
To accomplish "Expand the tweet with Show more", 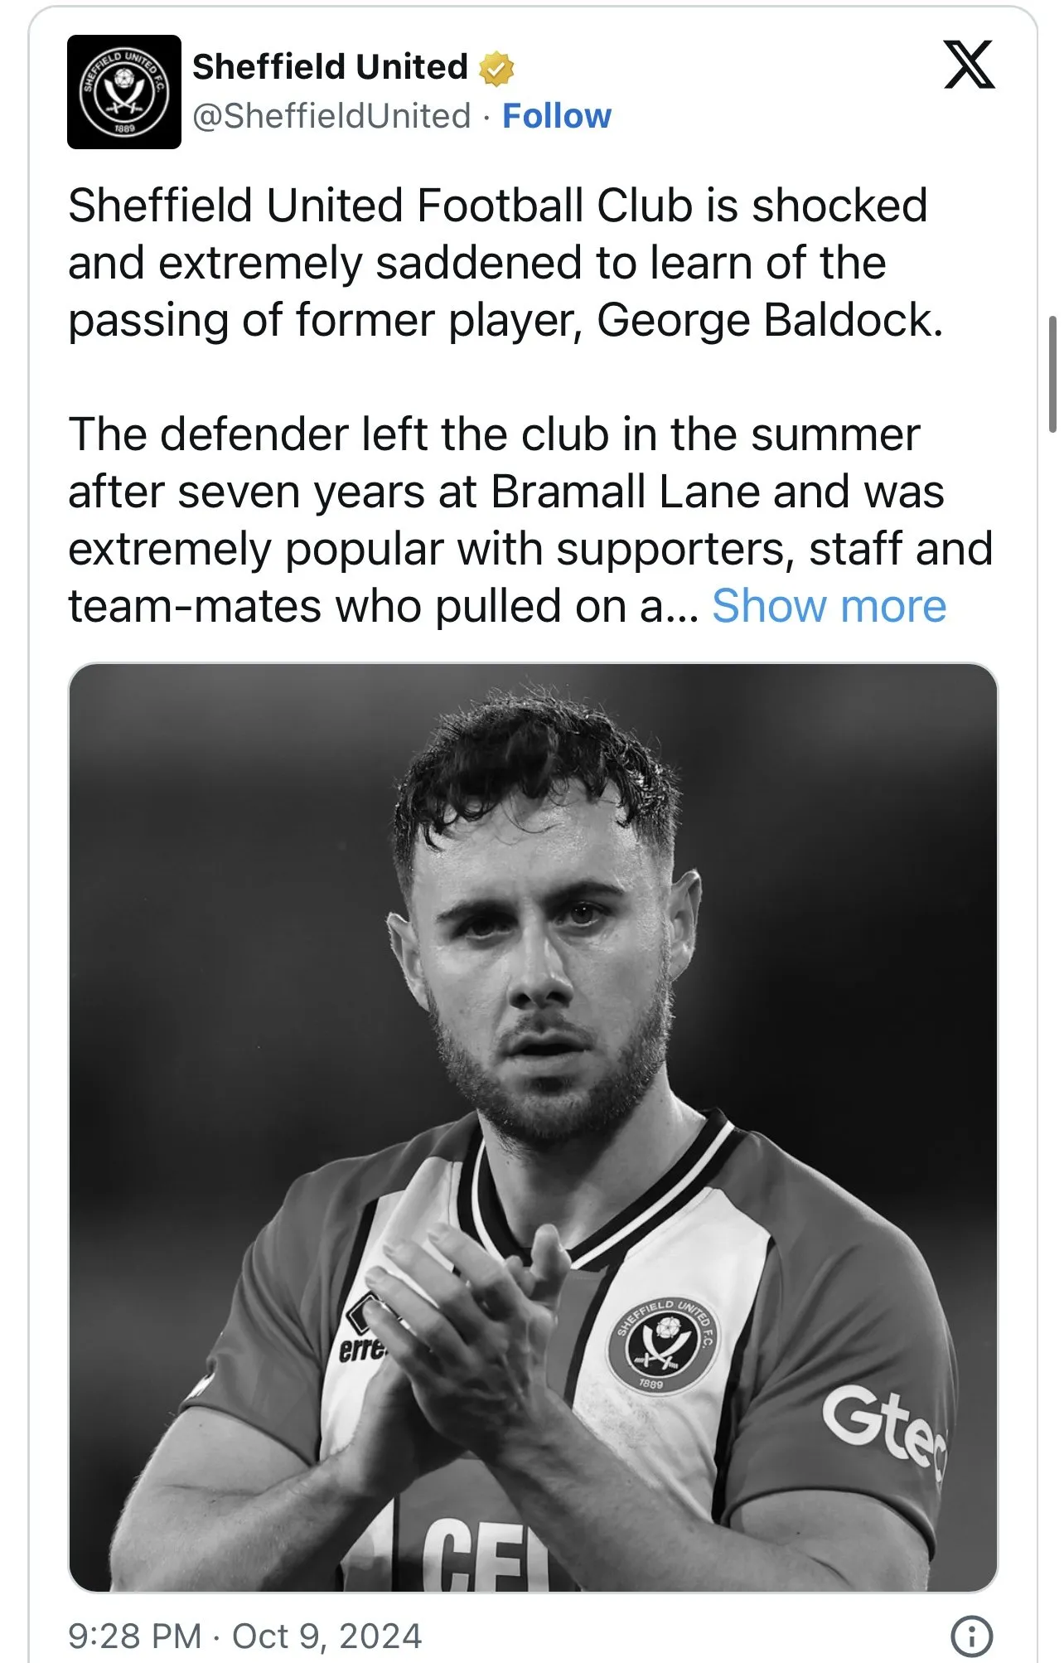I will click(829, 606).
